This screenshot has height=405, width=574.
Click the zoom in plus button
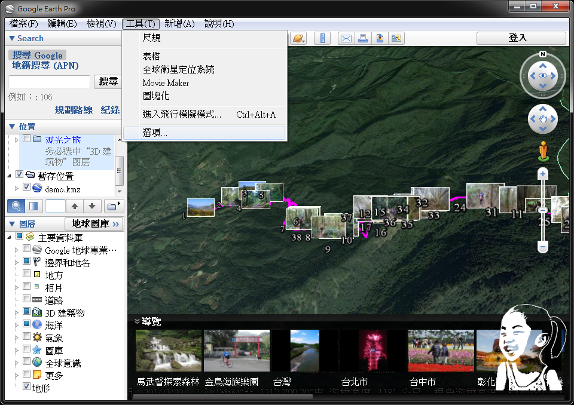543,174
